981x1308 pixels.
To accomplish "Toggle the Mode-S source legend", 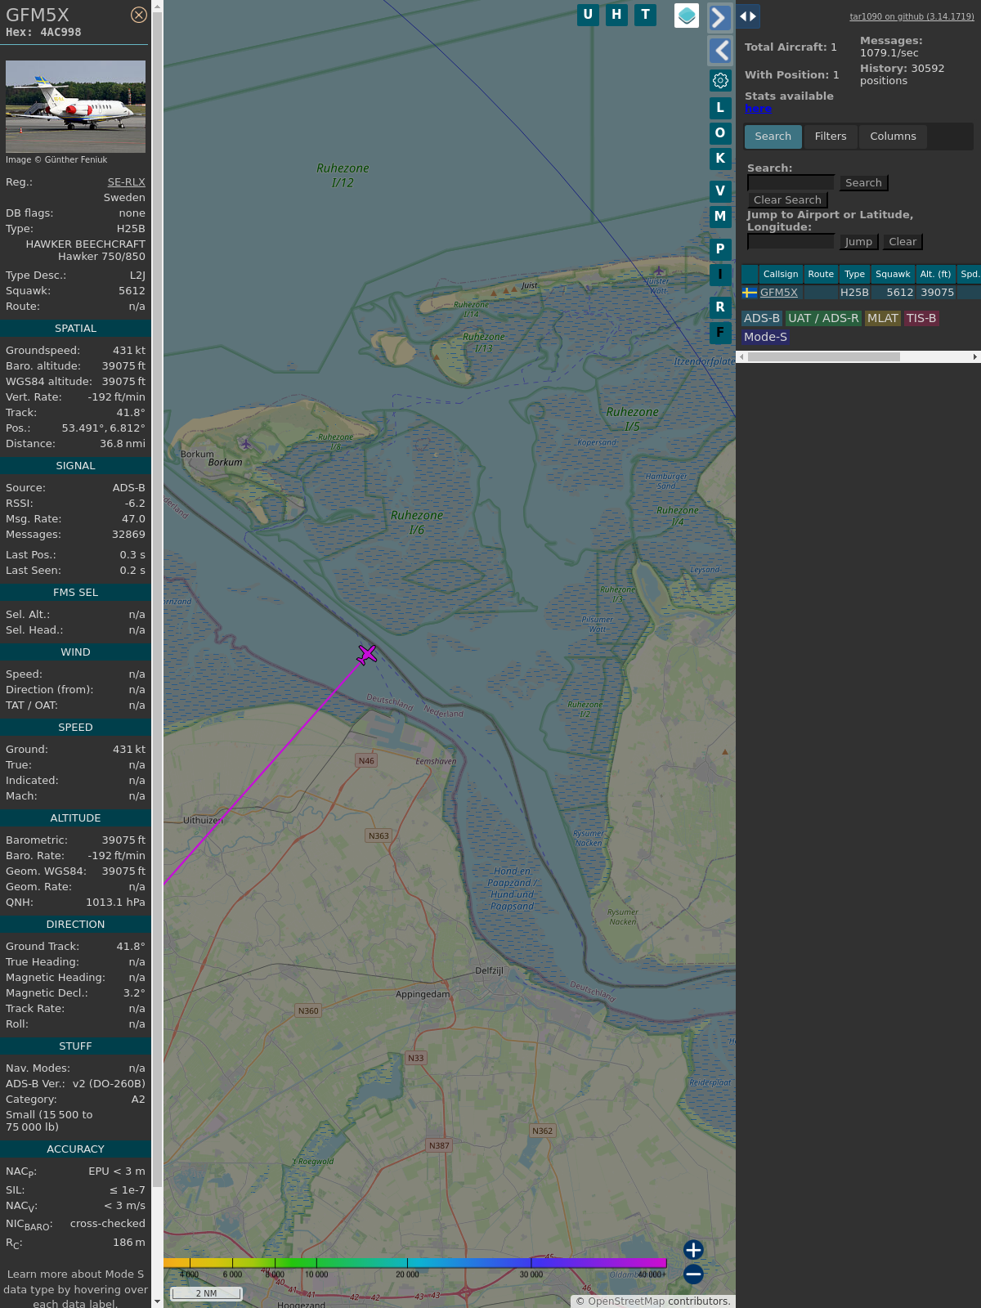I will pyautogui.click(x=765, y=337).
